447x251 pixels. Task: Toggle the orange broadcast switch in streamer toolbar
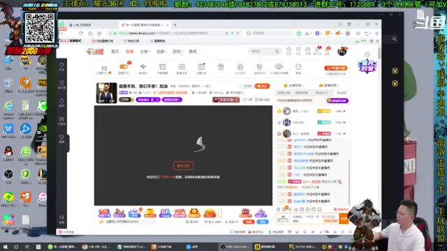(x=124, y=67)
